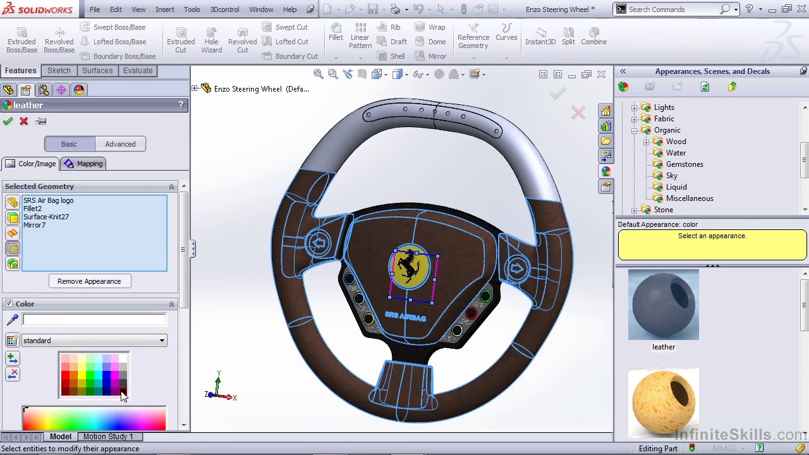Open the Linear Pattern tool

pos(360,36)
